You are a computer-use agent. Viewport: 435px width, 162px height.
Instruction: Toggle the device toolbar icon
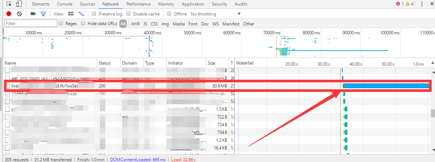19,4
